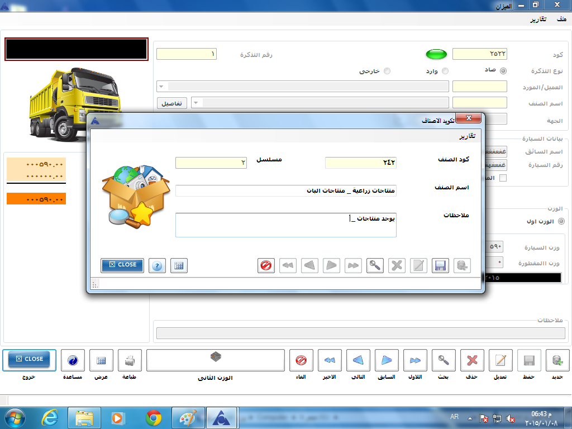Viewport: 572px width, 429px height.
Task: Open the تقارير menu inside the dialog
Action: coord(468,136)
